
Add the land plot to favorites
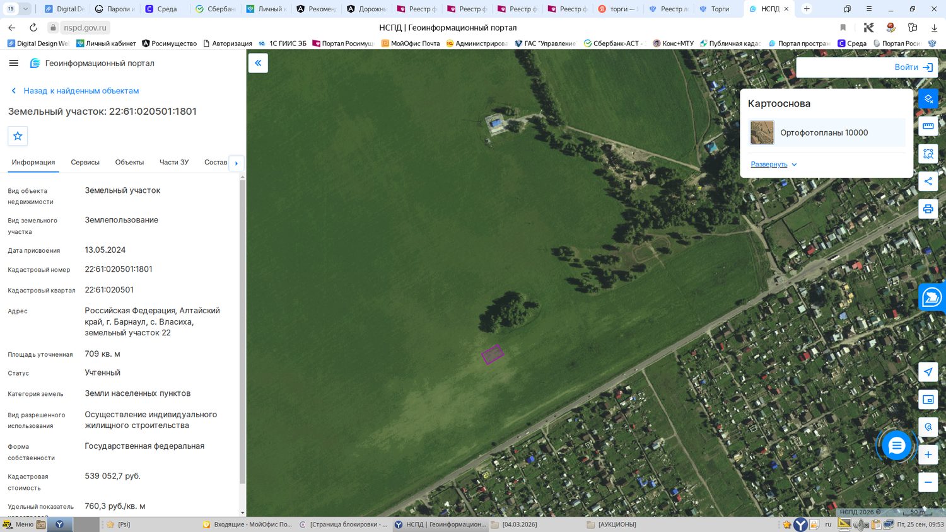click(18, 136)
